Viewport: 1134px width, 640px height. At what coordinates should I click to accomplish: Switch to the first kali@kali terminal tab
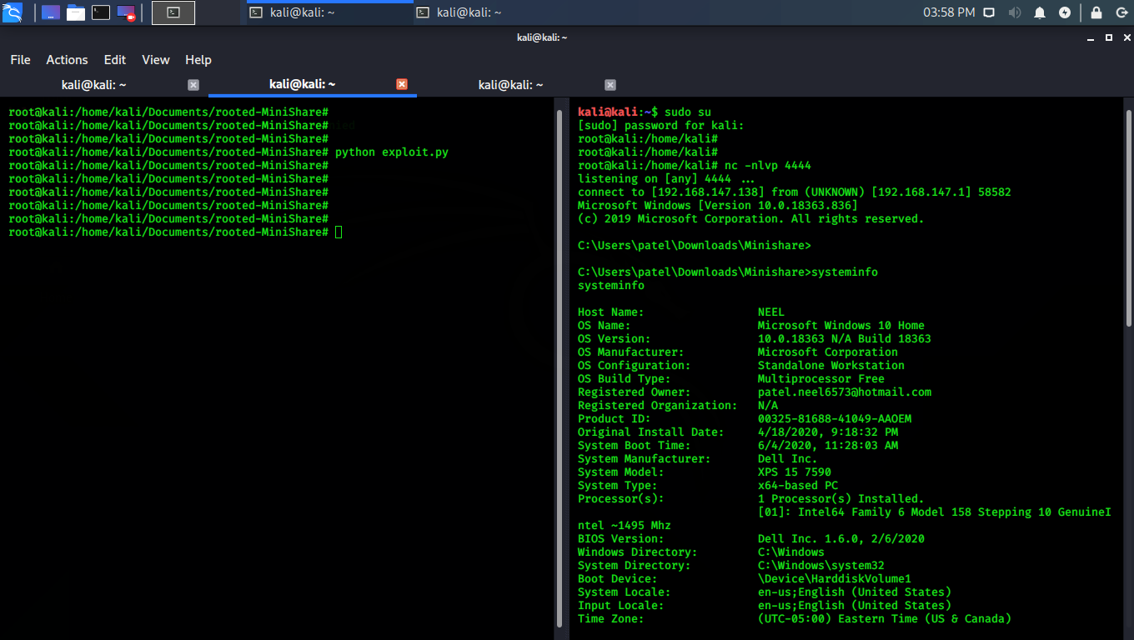(94, 85)
